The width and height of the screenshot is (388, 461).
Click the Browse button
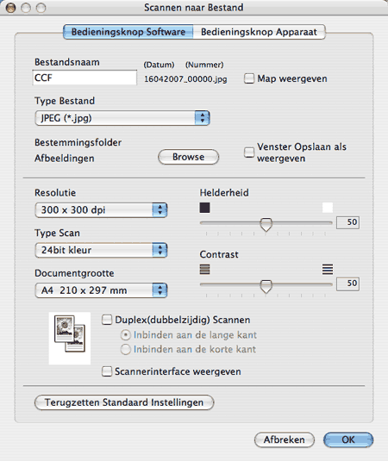[189, 157]
